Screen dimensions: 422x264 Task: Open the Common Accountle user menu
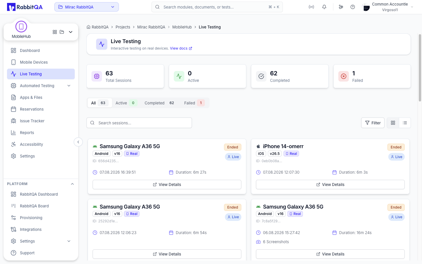[388, 7]
